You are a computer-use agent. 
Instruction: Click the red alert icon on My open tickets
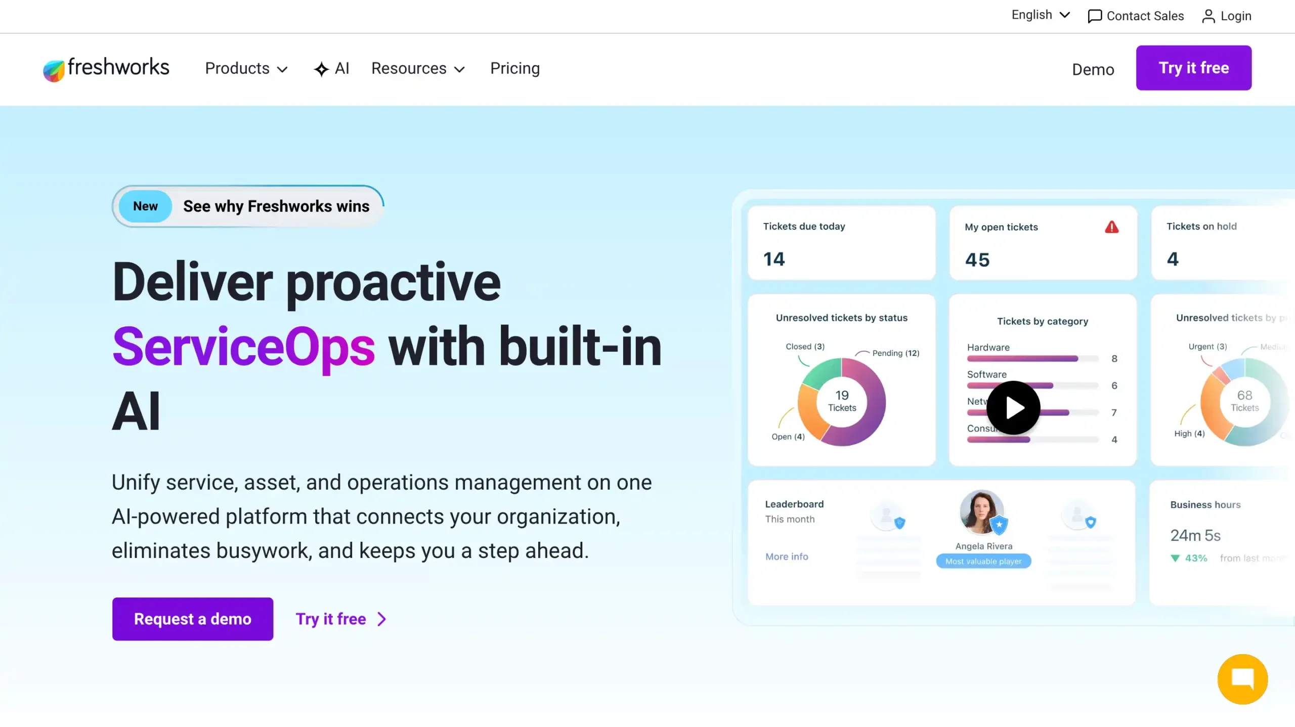1112,227
